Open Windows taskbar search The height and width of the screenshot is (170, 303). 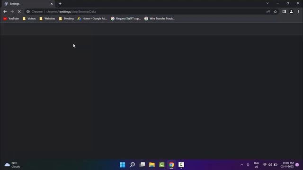pos(133,165)
